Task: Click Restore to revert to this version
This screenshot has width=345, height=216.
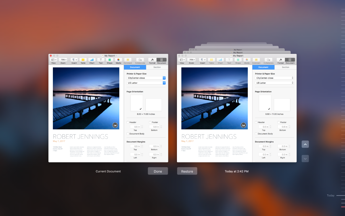Action: click(x=187, y=171)
